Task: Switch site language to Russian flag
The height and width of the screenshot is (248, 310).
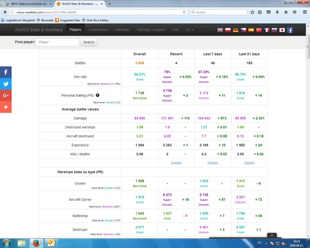Action: [274, 30]
